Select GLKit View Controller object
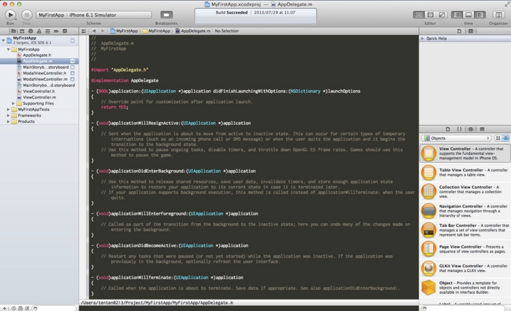This screenshot has height=311, width=511. coord(465,268)
